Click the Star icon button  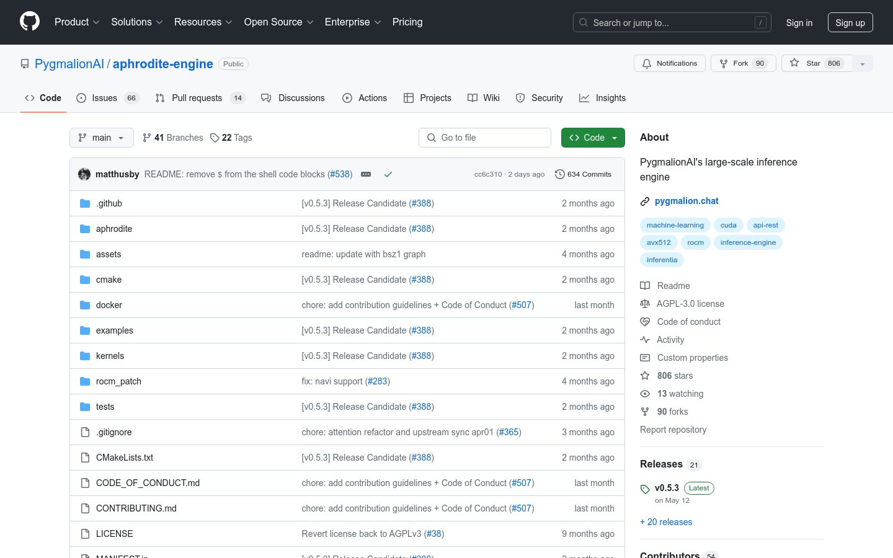(795, 63)
